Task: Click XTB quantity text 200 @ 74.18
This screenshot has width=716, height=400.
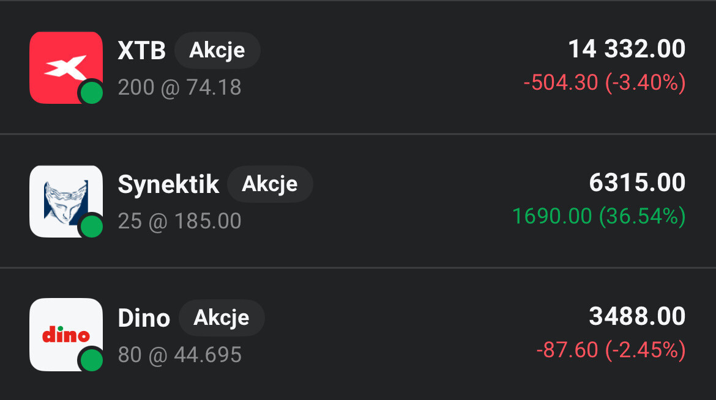Action: (x=179, y=88)
